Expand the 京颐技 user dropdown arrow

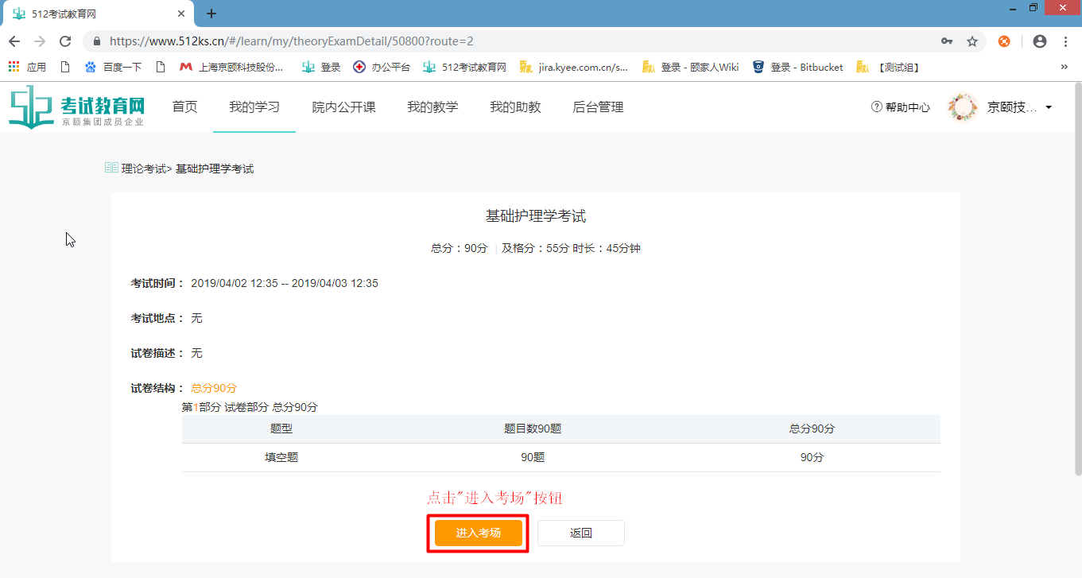tap(1049, 107)
